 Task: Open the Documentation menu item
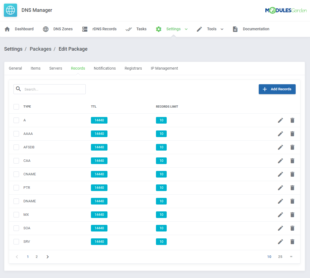(x=251, y=29)
